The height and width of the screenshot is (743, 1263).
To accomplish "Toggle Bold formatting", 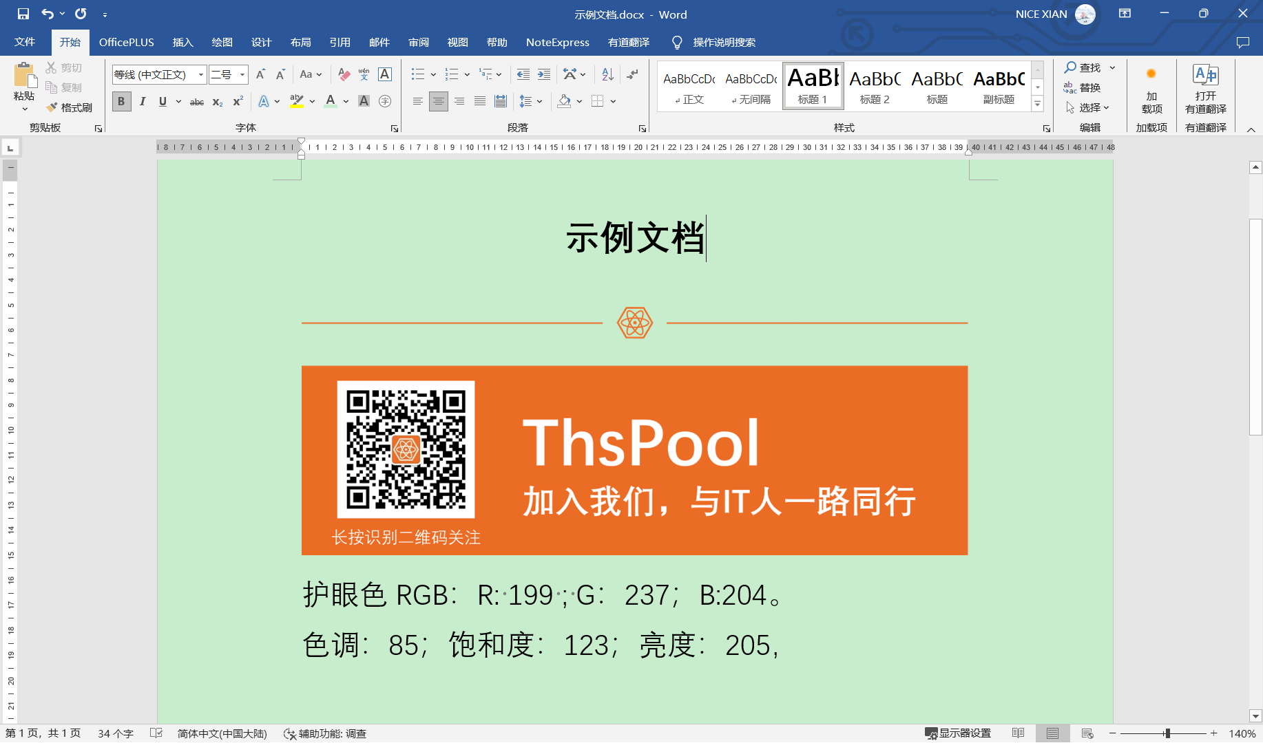I will point(121,101).
